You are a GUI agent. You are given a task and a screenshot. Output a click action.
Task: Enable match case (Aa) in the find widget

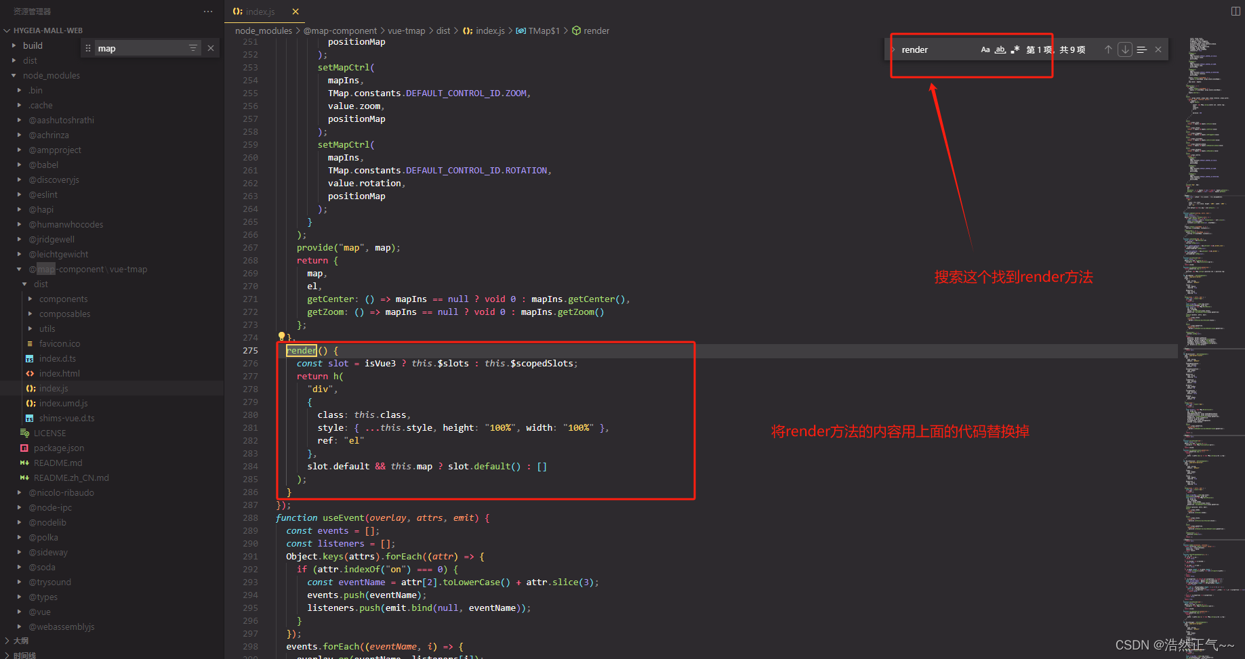point(985,49)
